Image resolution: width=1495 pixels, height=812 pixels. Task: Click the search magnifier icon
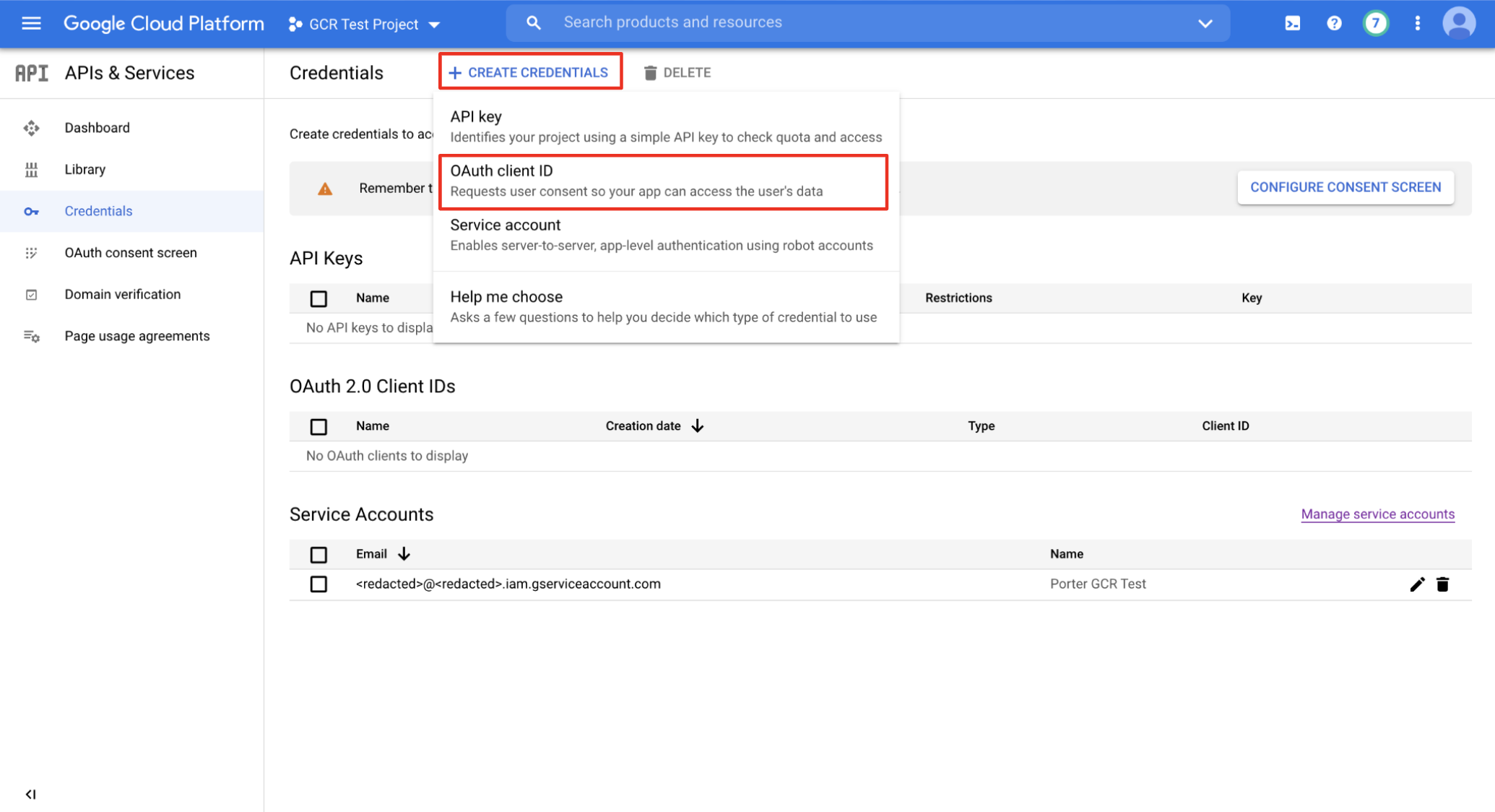pyautogui.click(x=533, y=22)
